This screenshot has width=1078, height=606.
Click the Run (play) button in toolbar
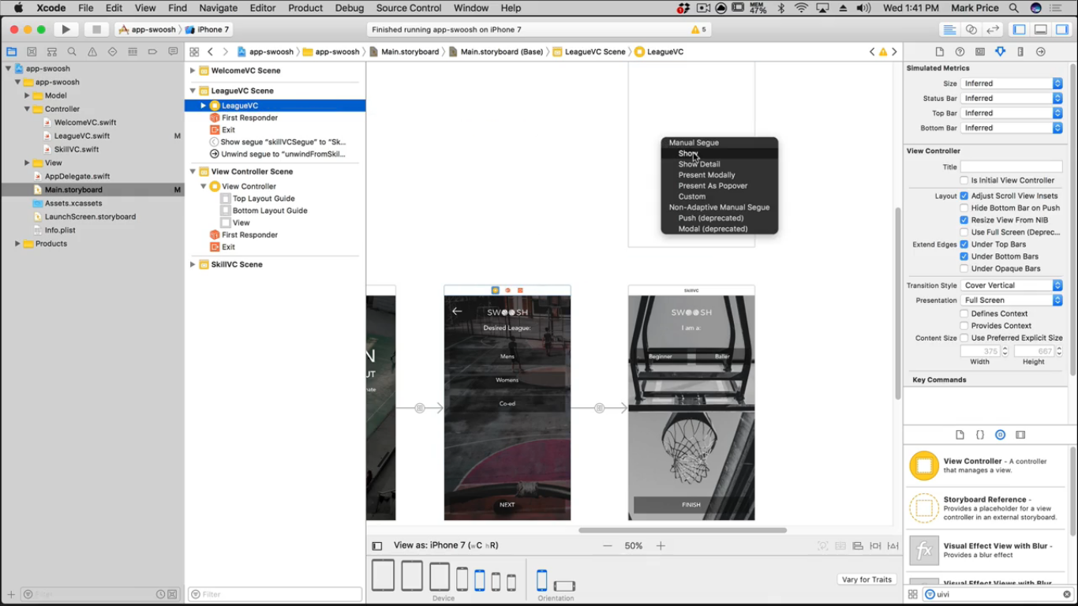coord(66,29)
